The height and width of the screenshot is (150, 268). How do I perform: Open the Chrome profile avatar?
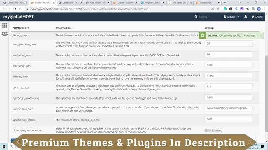click(259, 9)
